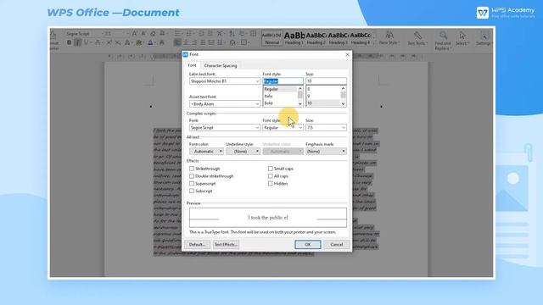Click the Increase Indent icon
This screenshot has width=543, height=305.
(x=210, y=34)
